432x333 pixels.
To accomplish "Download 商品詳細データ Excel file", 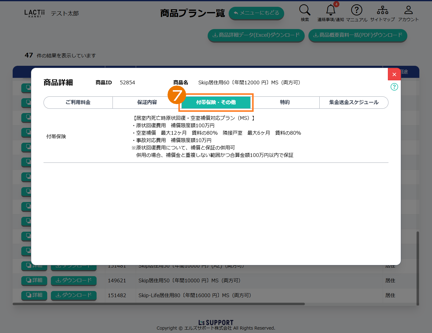I will click(256, 35).
